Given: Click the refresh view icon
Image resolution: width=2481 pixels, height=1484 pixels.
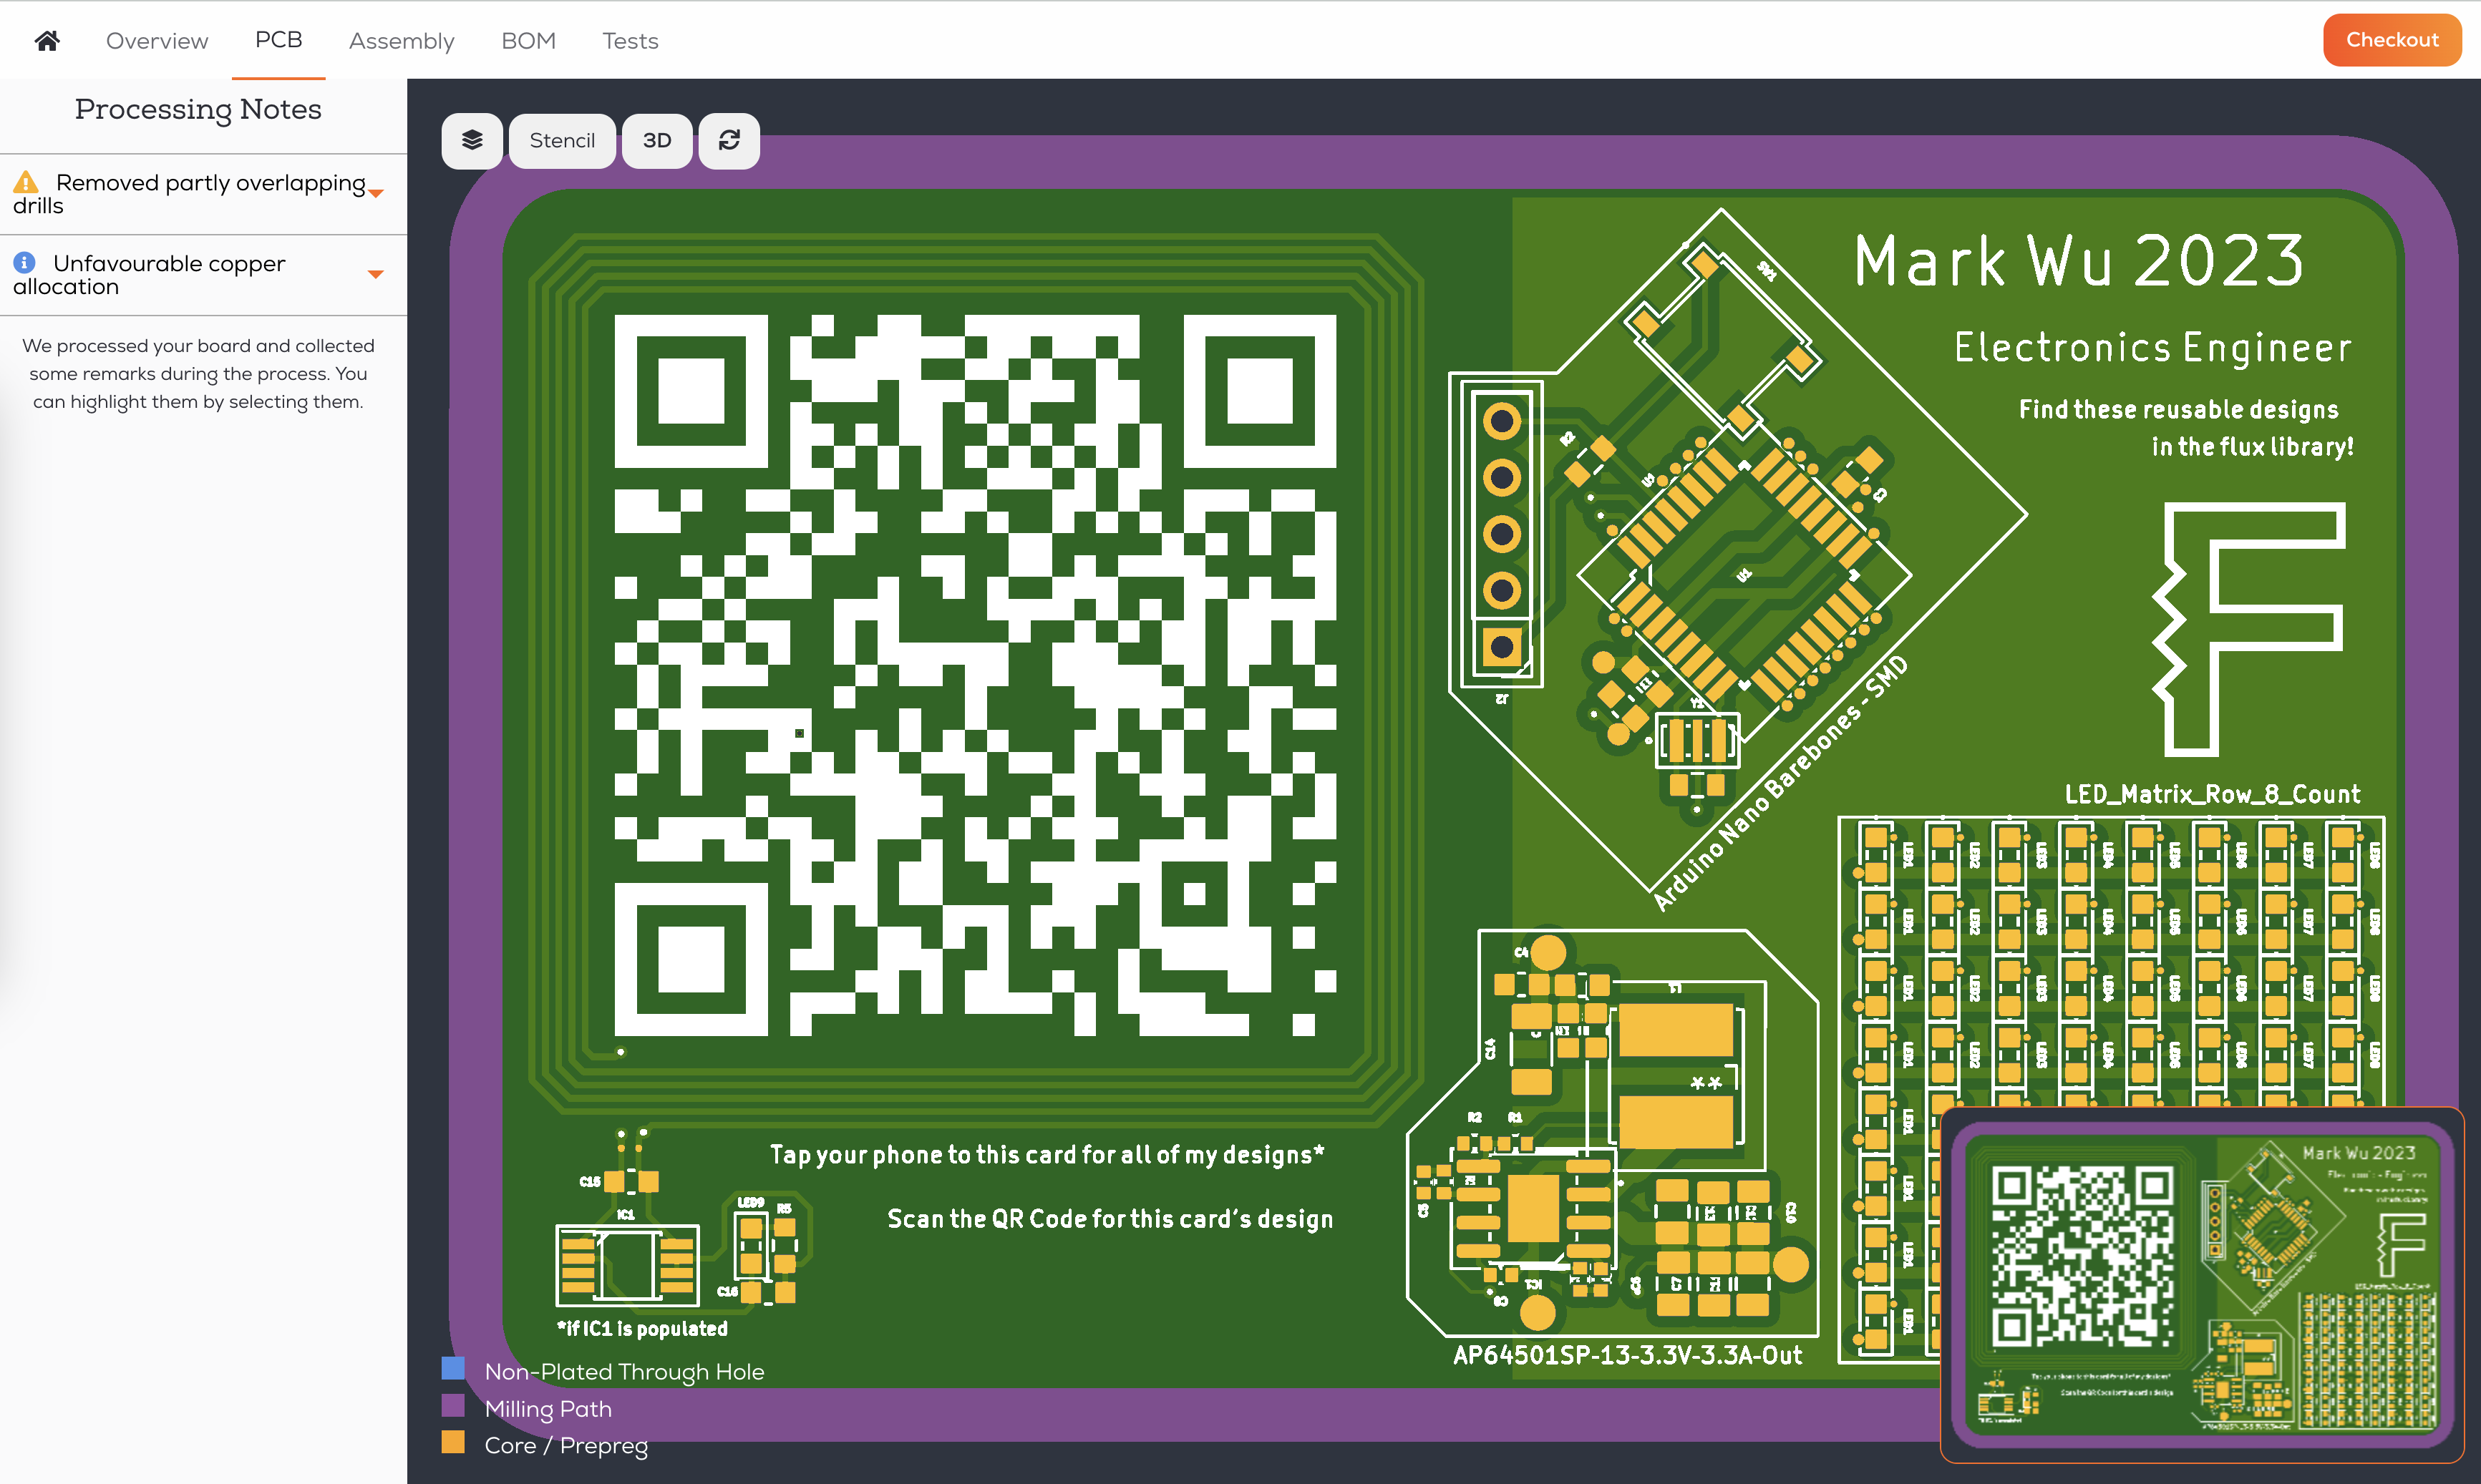Looking at the screenshot, I should point(729,141).
